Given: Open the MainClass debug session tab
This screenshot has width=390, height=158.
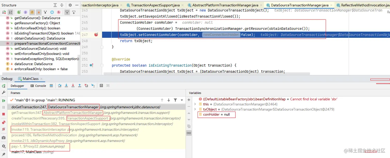Looking at the screenshot, I should pos(30,79).
